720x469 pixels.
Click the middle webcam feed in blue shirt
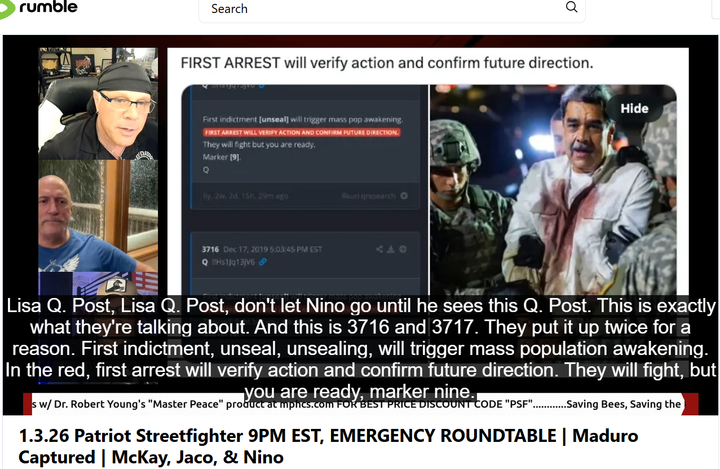(x=98, y=216)
